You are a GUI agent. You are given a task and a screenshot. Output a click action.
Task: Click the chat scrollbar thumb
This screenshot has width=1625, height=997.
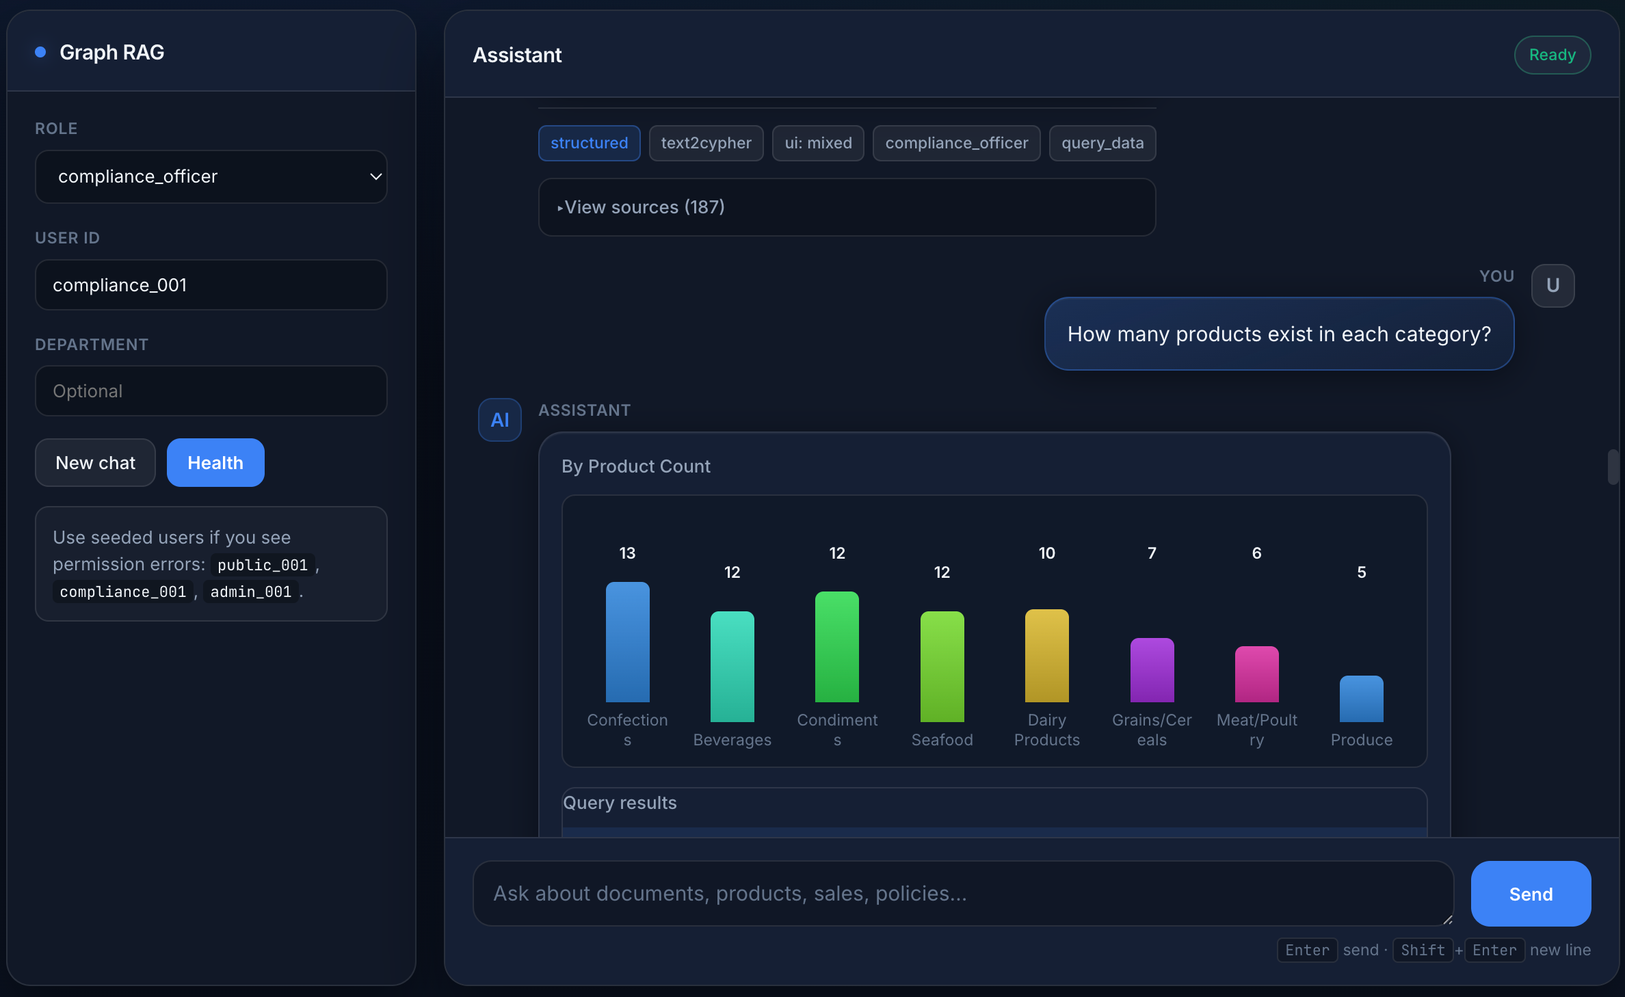(1613, 467)
